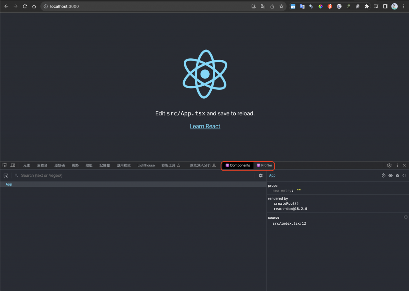Copy source location to clipboard
Screen dimensions: 409x291
(x=405, y=218)
